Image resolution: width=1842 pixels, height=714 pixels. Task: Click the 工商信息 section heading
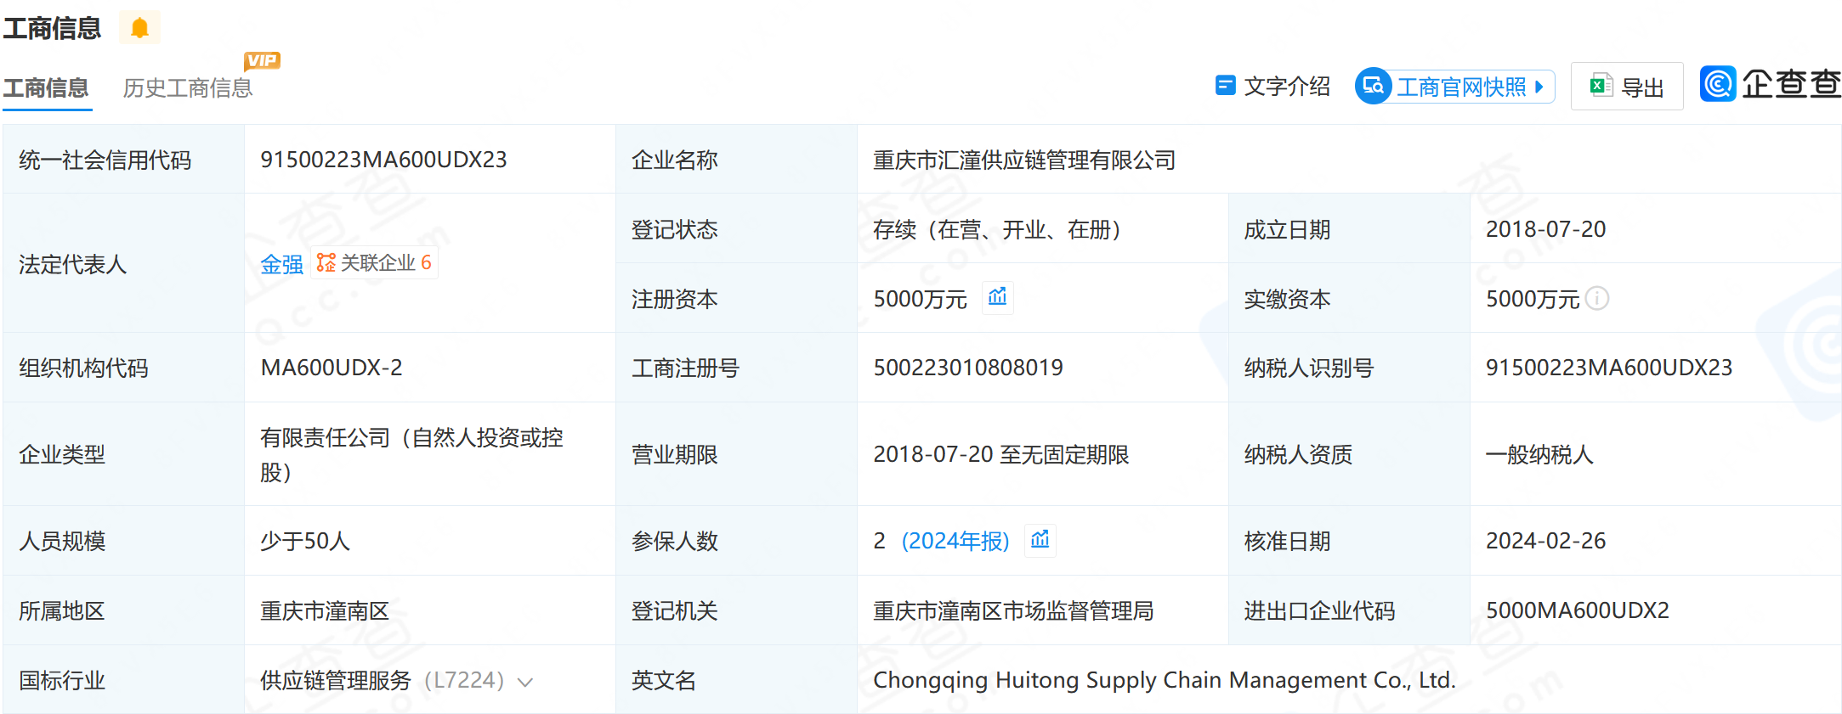tap(52, 29)
